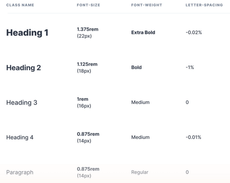230x183 pixels.
Task: Click the 1rem font-size value
Action: tap(83, 99)
